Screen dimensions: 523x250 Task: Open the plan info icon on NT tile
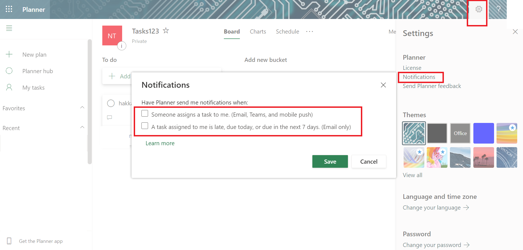pos(122,46)
